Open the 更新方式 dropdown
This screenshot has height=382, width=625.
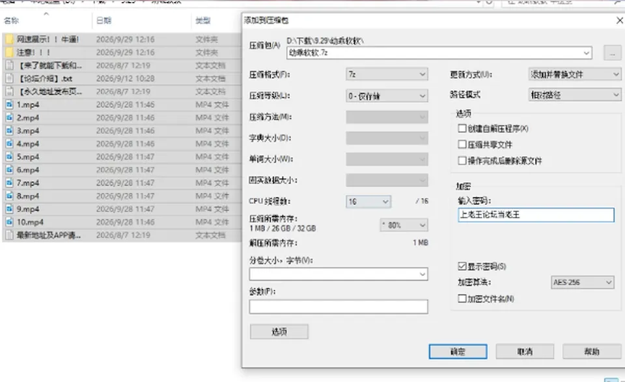click(574, 74)
